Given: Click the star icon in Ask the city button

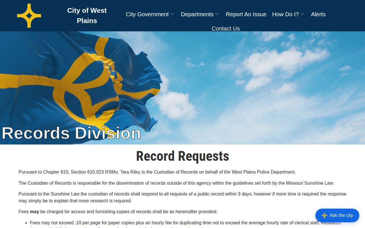Looking at the screenshot, I should click(324, 215).
